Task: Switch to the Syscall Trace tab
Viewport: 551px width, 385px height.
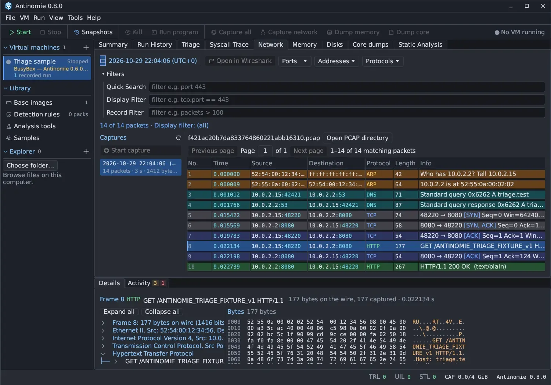Action: (229, 44)
